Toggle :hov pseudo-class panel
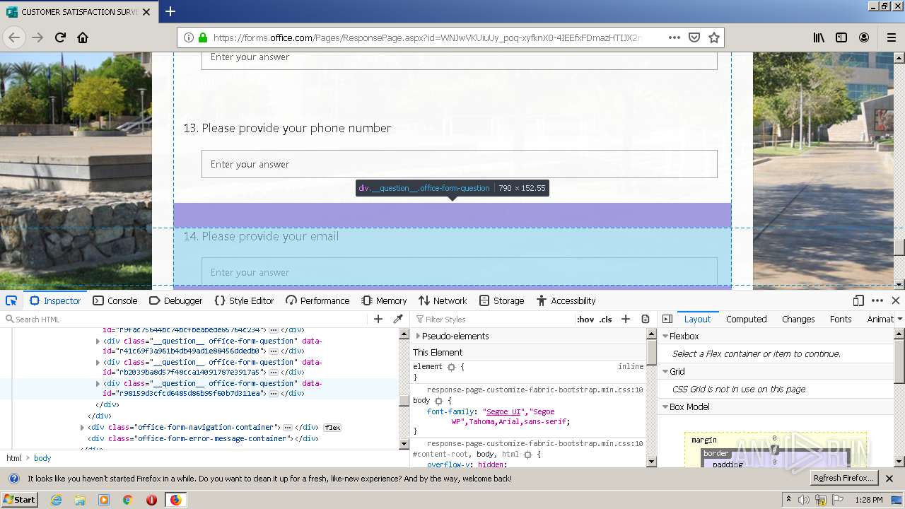Image resolution: width=905 pixels, height=509 pixels. (585, 319)
